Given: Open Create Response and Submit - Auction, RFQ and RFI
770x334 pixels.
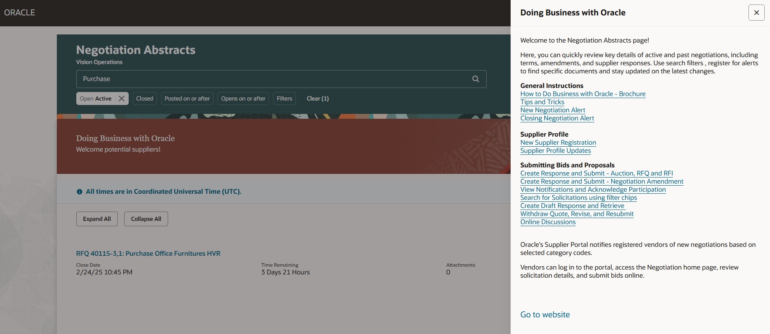Looking at the screenshot, I should pyautogui.click(x=597, y=173).
